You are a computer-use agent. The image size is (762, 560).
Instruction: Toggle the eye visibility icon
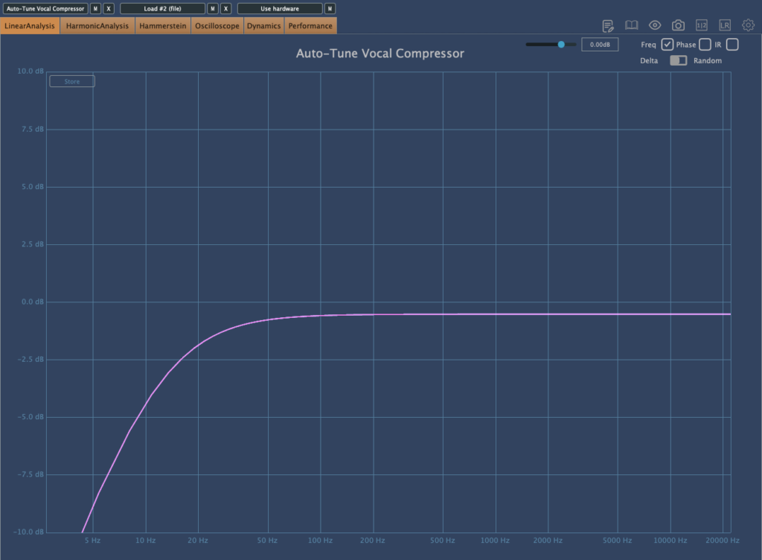pyautogui.click(x=655, y=25)
